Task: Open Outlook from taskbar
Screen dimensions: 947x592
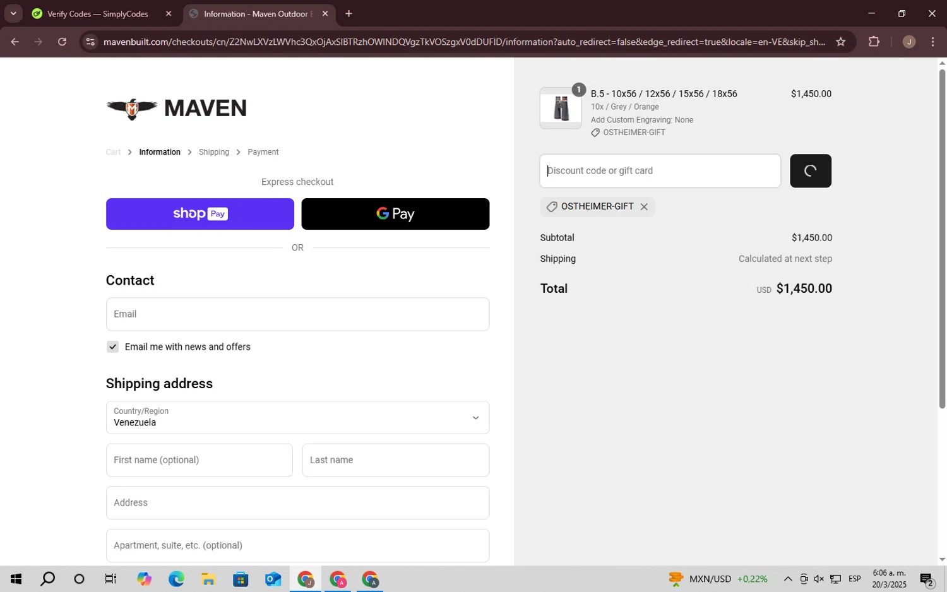Action: coord(273,579)
